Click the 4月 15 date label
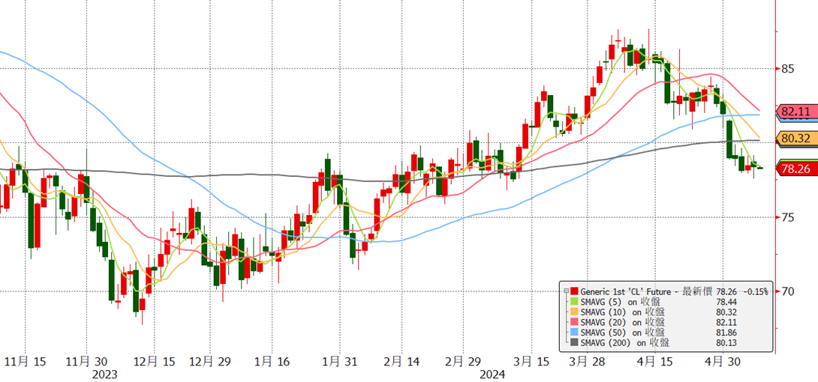Screen dimensions: 818x382 (x=655, y=361)
